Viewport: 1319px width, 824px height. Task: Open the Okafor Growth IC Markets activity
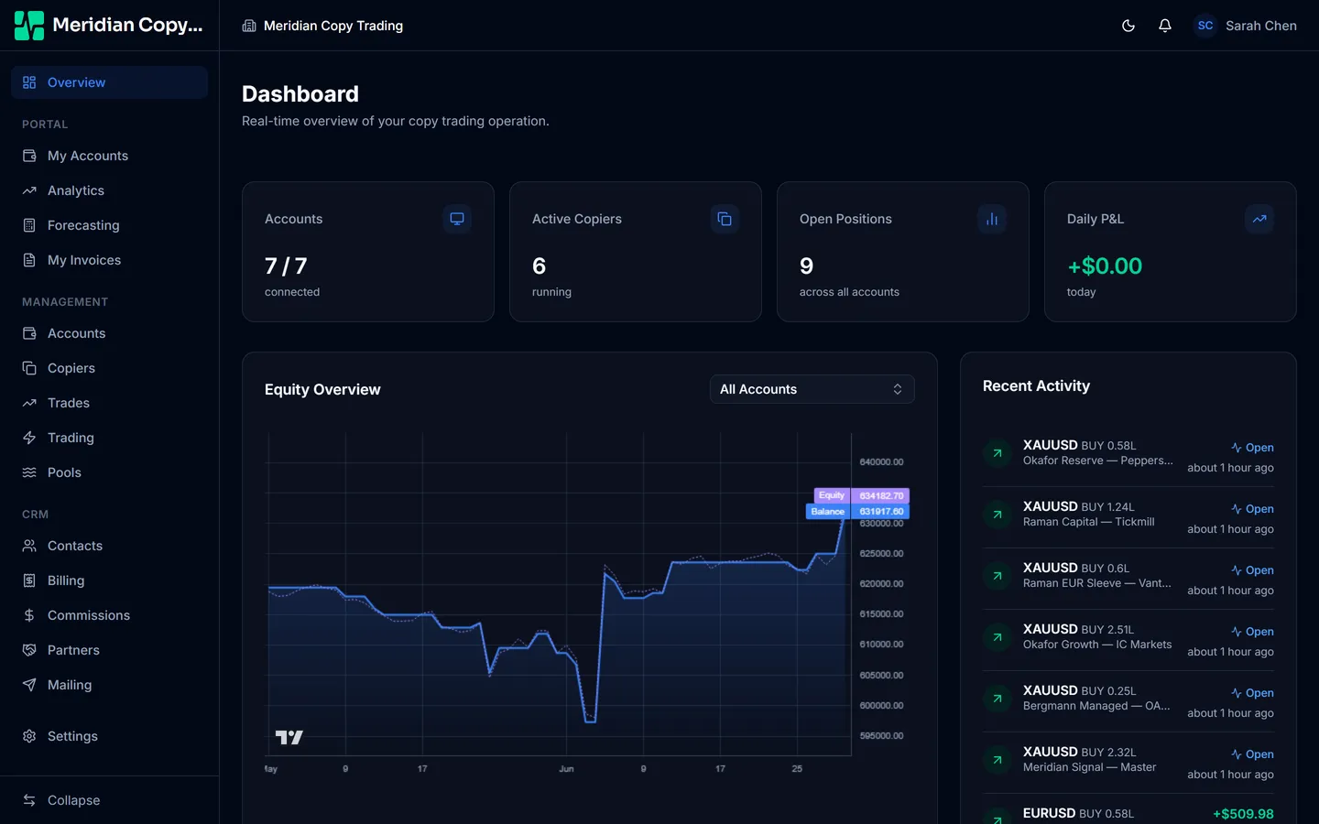1128,640
